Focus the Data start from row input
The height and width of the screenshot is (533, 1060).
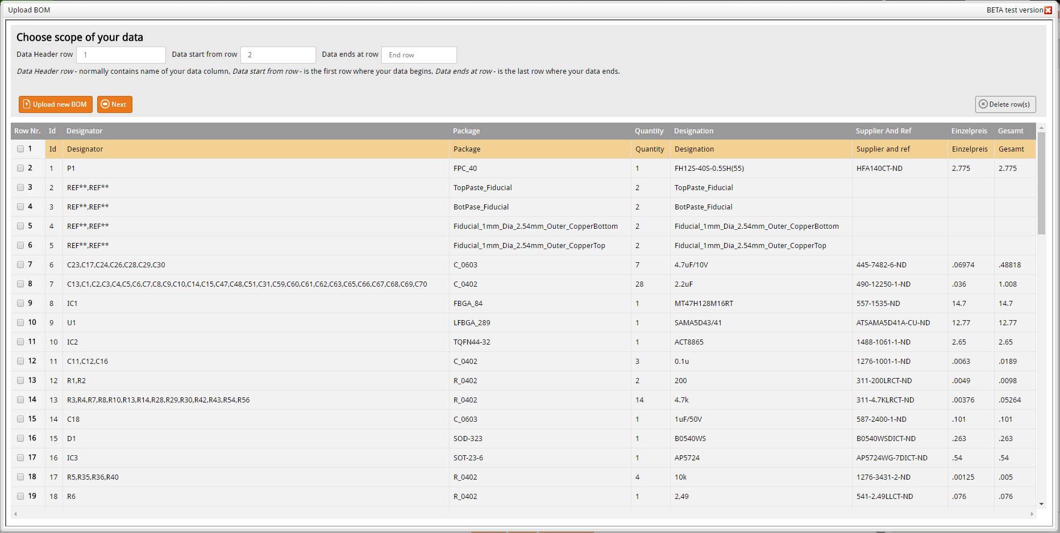tap(278, 55)
